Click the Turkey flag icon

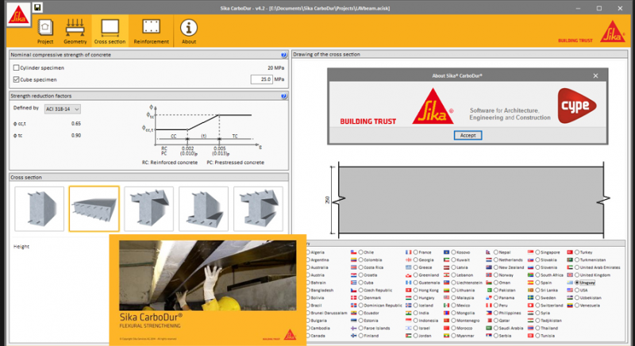point(570,252)
